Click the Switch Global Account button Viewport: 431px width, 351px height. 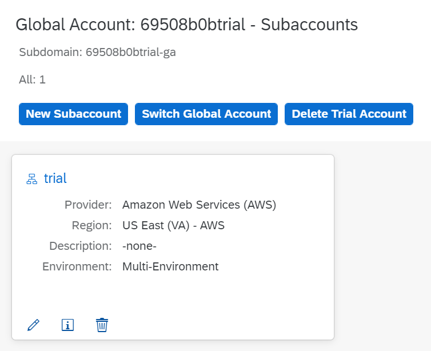click(x=206, y=114)
